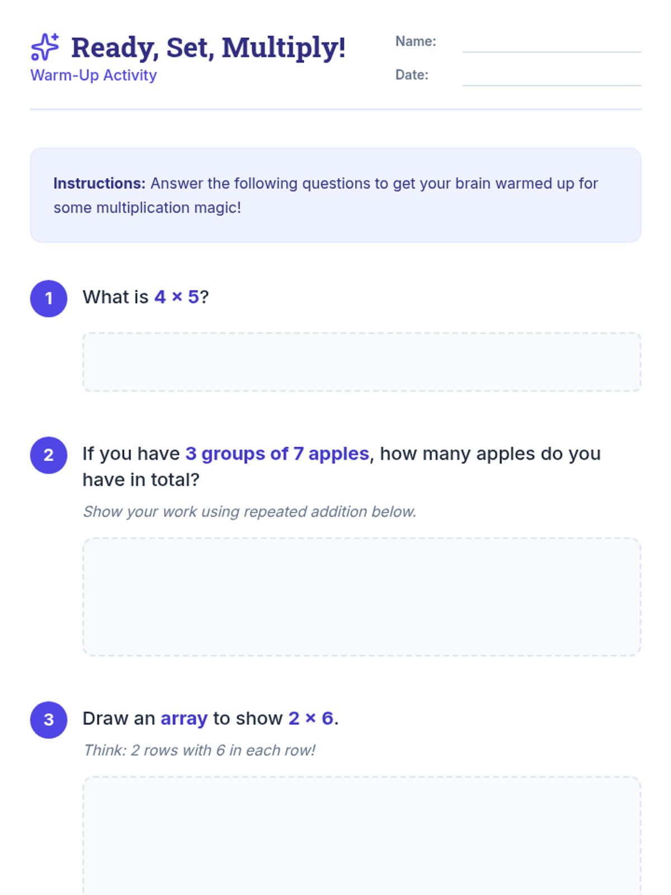Viewport: 671px width, 895px height.
Task: Click the "Date:" label
Action: [412, 75]
